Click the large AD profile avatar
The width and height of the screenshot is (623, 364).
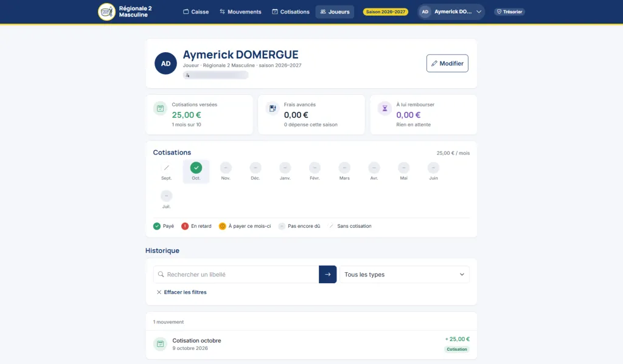(165, 64)
